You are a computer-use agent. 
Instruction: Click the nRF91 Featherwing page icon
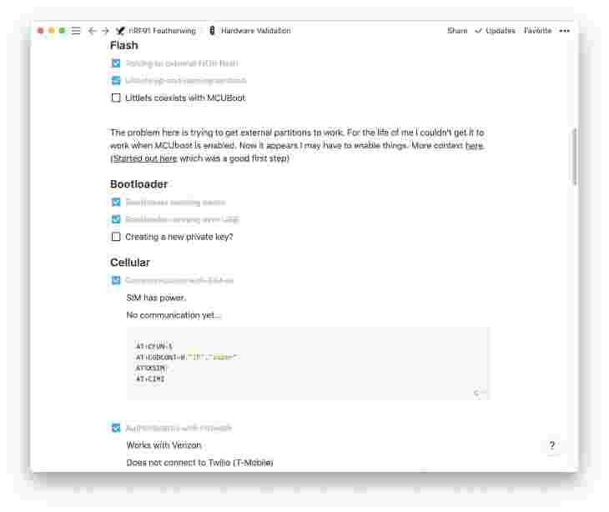(x=120, y=31)
